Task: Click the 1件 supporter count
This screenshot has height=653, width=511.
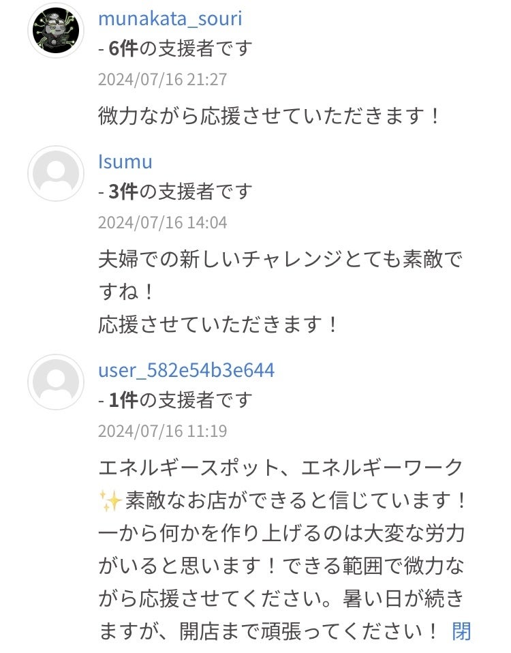Action: [123, 400]
